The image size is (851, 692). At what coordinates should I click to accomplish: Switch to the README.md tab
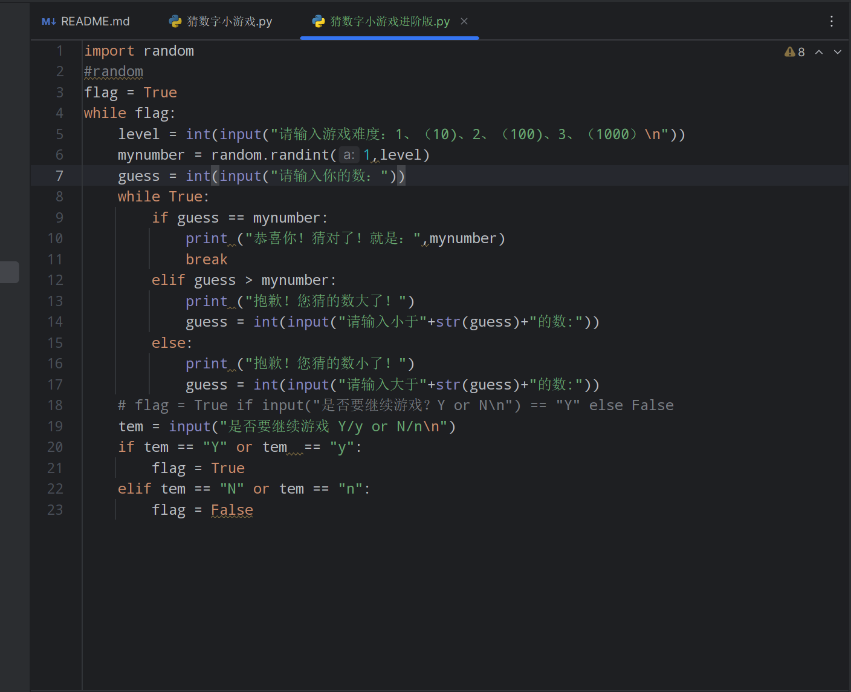coord(86,21)
